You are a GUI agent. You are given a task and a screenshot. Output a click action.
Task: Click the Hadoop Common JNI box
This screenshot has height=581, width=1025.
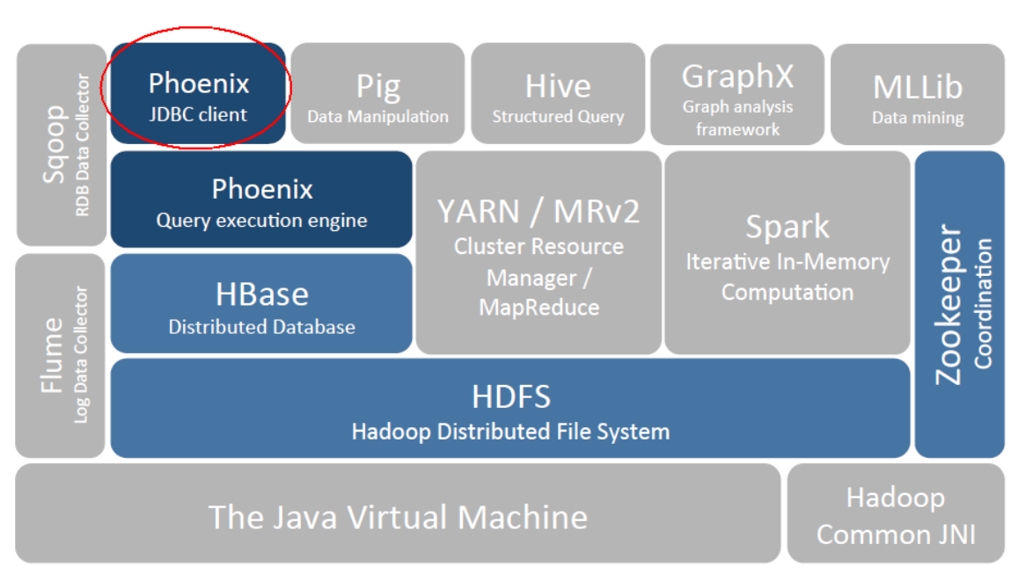coord(896,514)
